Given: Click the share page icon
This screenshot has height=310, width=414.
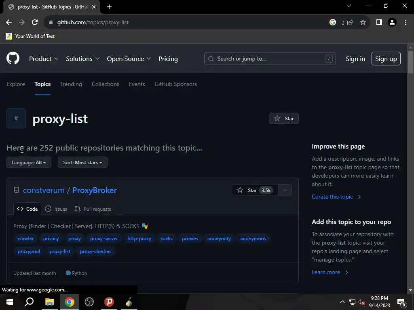Looking at the screenshot, I should pyautogui.click(x=350, y=23).
